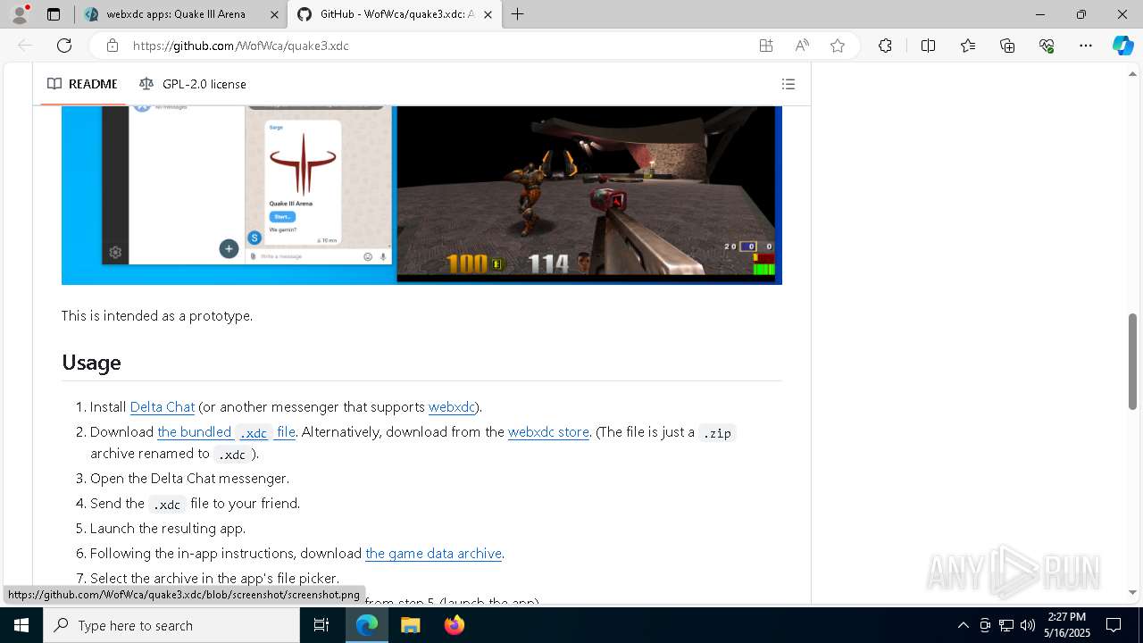The height and width of the screenshot is (643, 1143).
Task: Add this page to favorites
Action: click(838, 46)
